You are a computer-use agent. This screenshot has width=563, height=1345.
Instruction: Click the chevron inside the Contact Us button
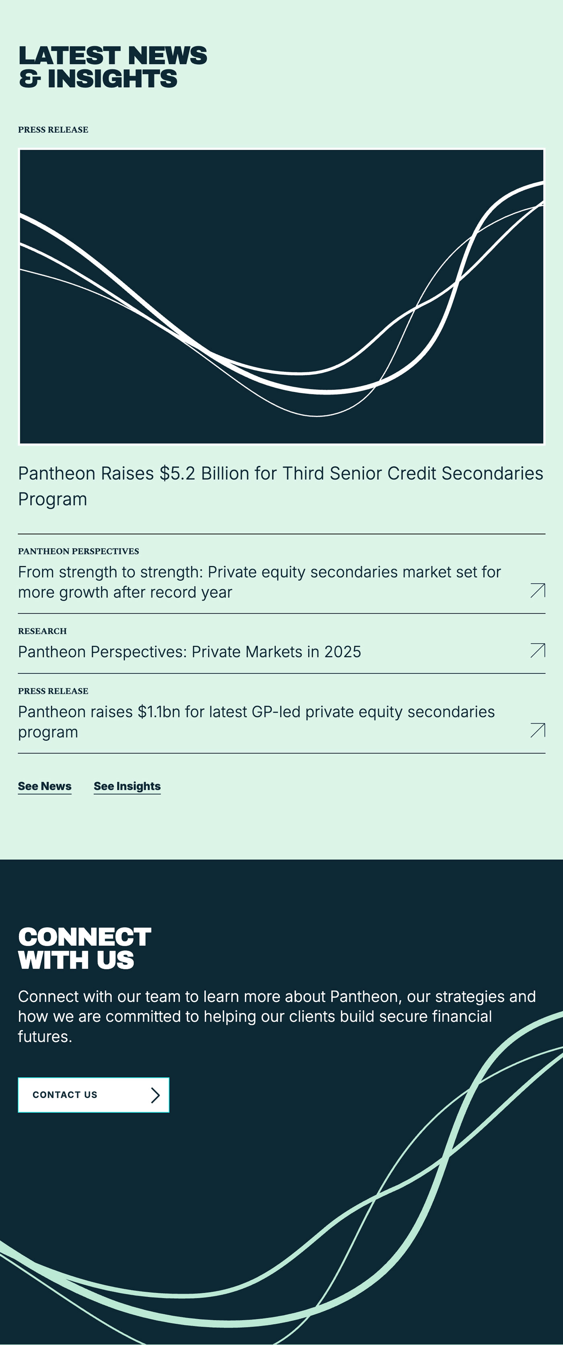coord(155,1095)
